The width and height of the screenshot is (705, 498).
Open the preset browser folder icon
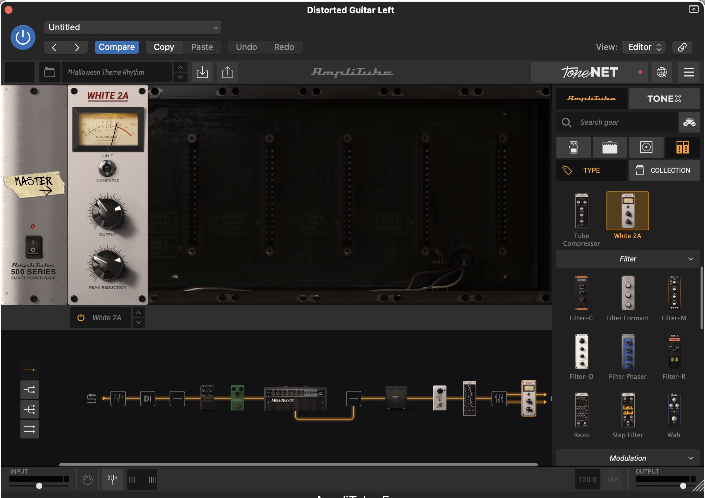[50, 72]
